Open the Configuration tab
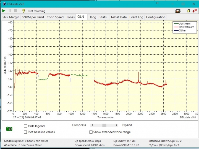Viewport: 199px width, 149px height. [156, 17]
